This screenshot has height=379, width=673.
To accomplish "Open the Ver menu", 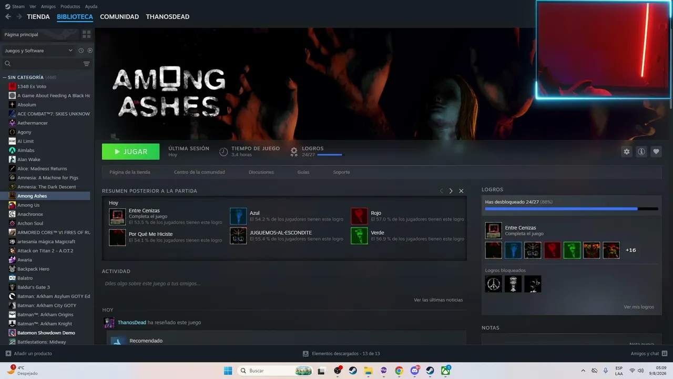I will tap(33, 6).
